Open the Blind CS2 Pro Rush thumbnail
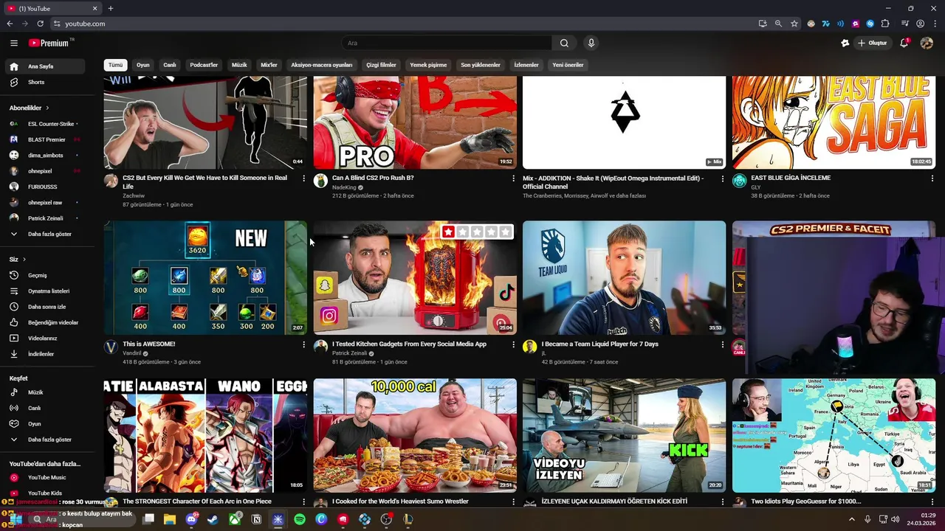Viewport: 945px width, 531px height. 415,122
